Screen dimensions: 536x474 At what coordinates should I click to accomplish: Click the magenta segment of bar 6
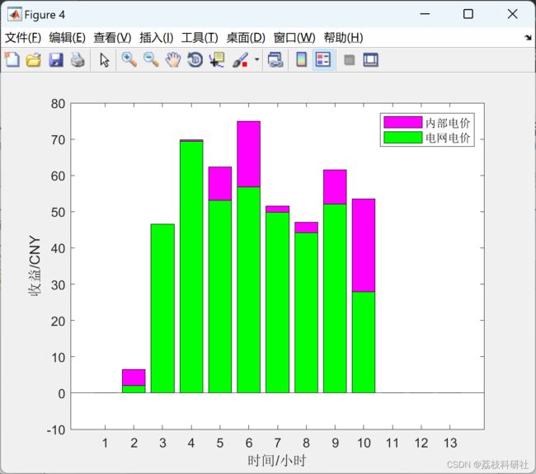248,154
